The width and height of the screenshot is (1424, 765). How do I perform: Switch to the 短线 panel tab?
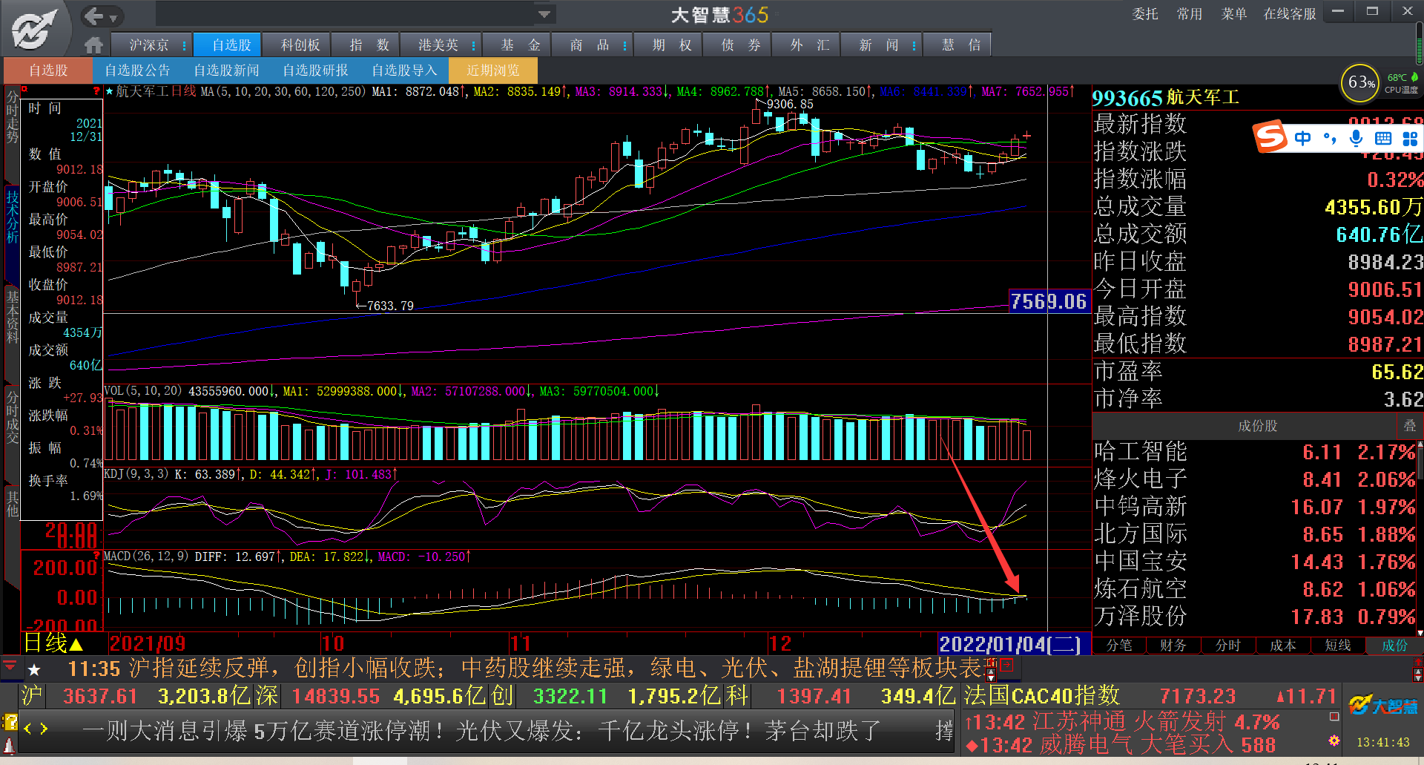pos(1338,646)
